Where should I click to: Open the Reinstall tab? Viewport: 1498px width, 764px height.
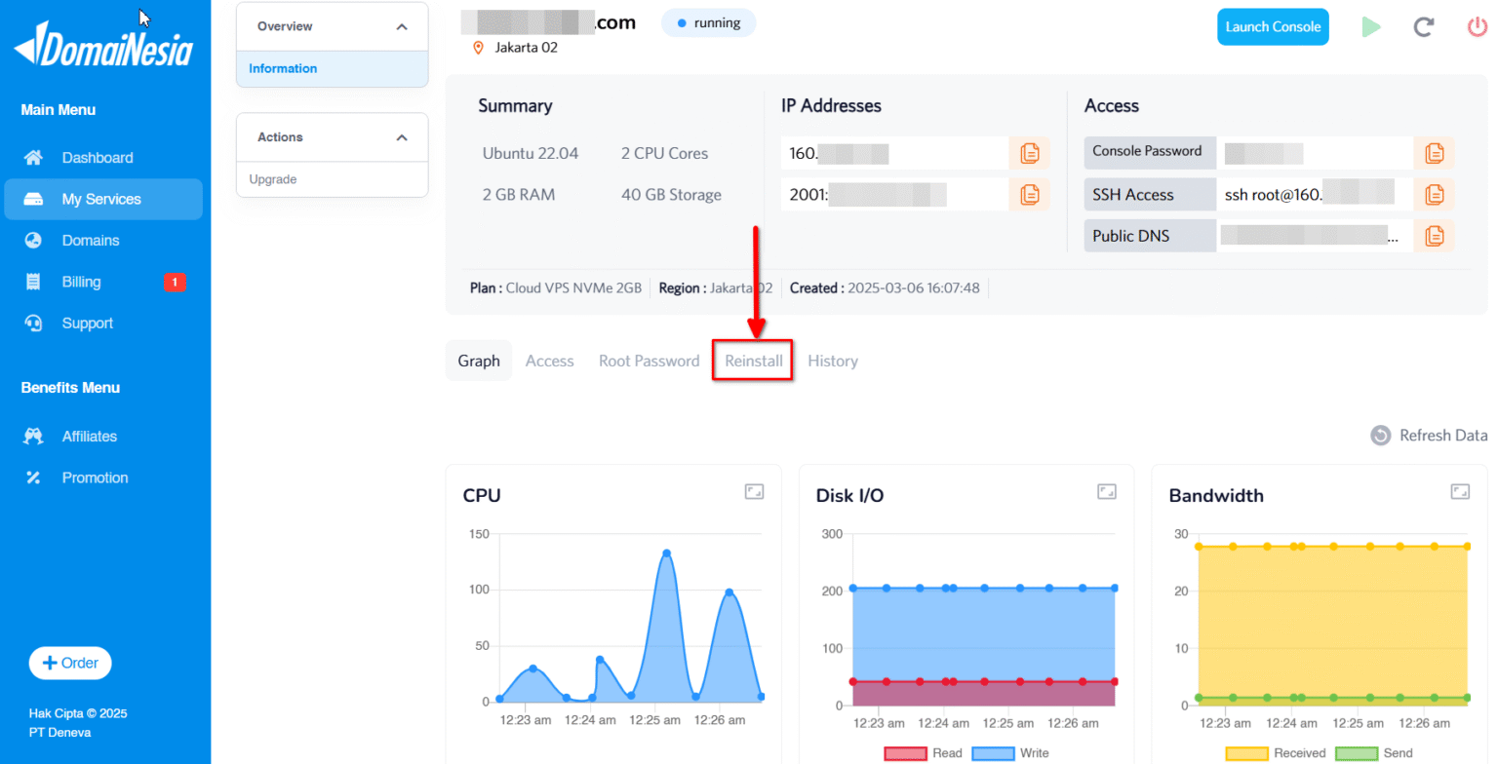coord(752,361)
